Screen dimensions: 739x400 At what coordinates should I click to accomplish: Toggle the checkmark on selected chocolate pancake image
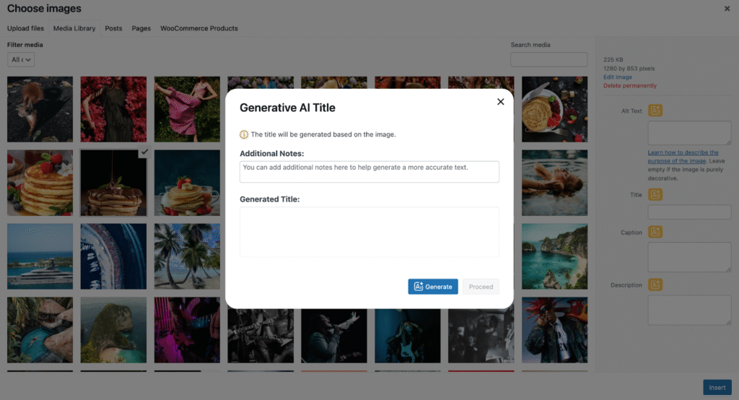144,152
